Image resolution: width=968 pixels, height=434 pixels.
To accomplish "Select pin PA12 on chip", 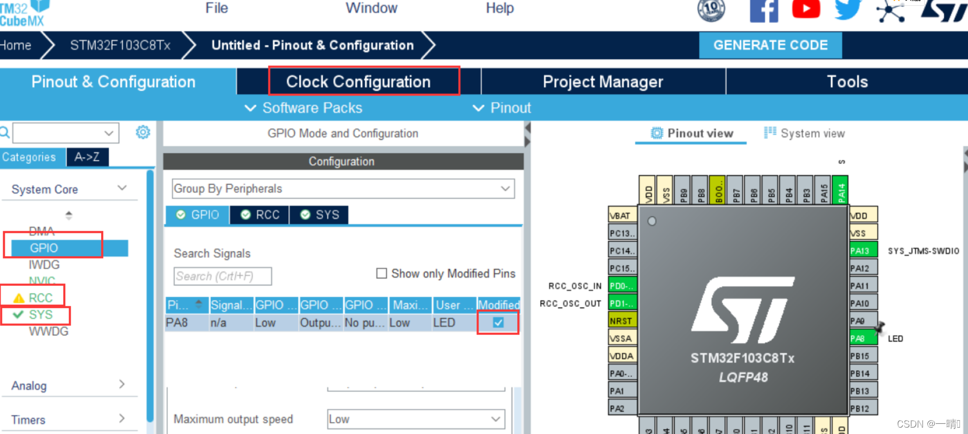I will pos(863,268).
